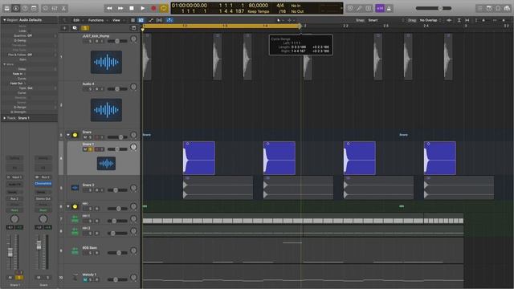
Task: Toggle the global yellow Solo button
Action: point(85,28)
